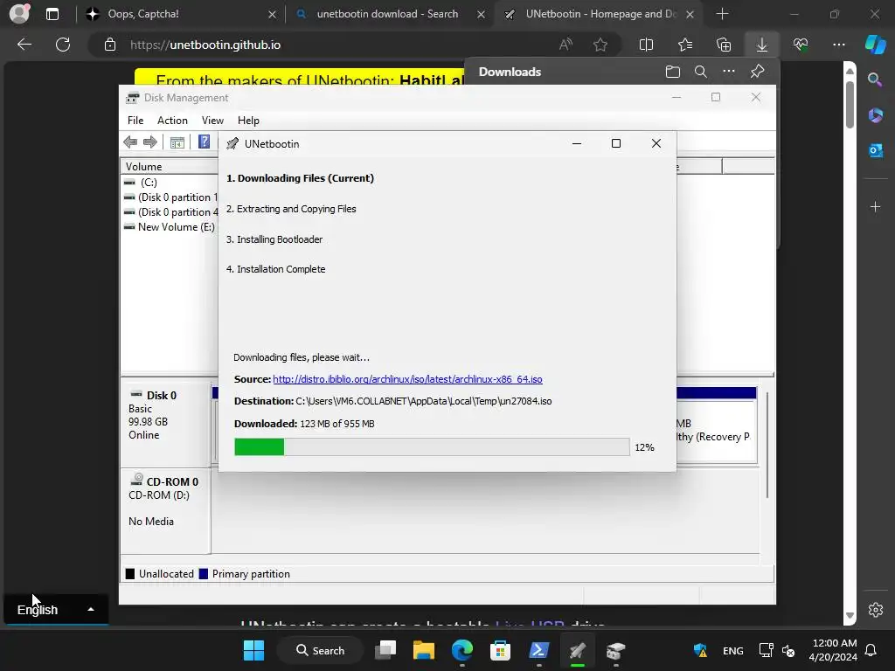This screenshot has width=895, height=671.
Task: Open the Outlook icon in Edge sidebar
Action: [875, 150]
